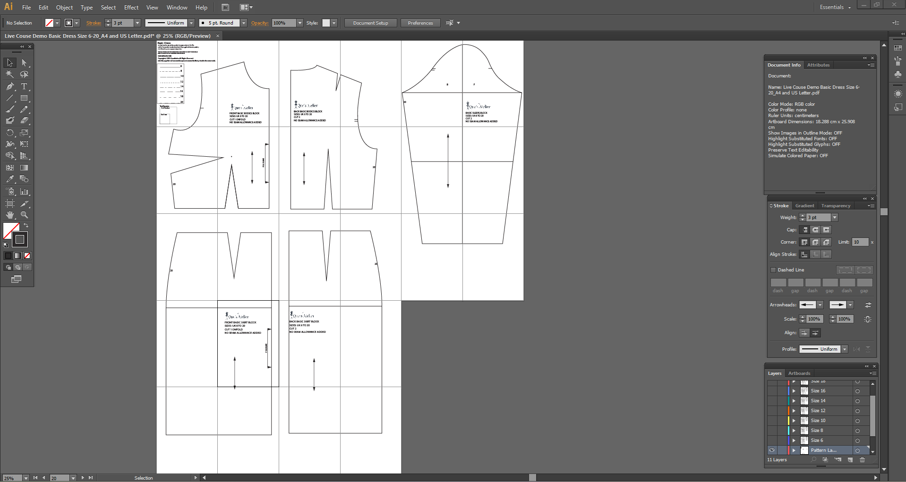906x482 pixels.
Task: Switch to the Gradient tab
Action: [x=804, y=206]
